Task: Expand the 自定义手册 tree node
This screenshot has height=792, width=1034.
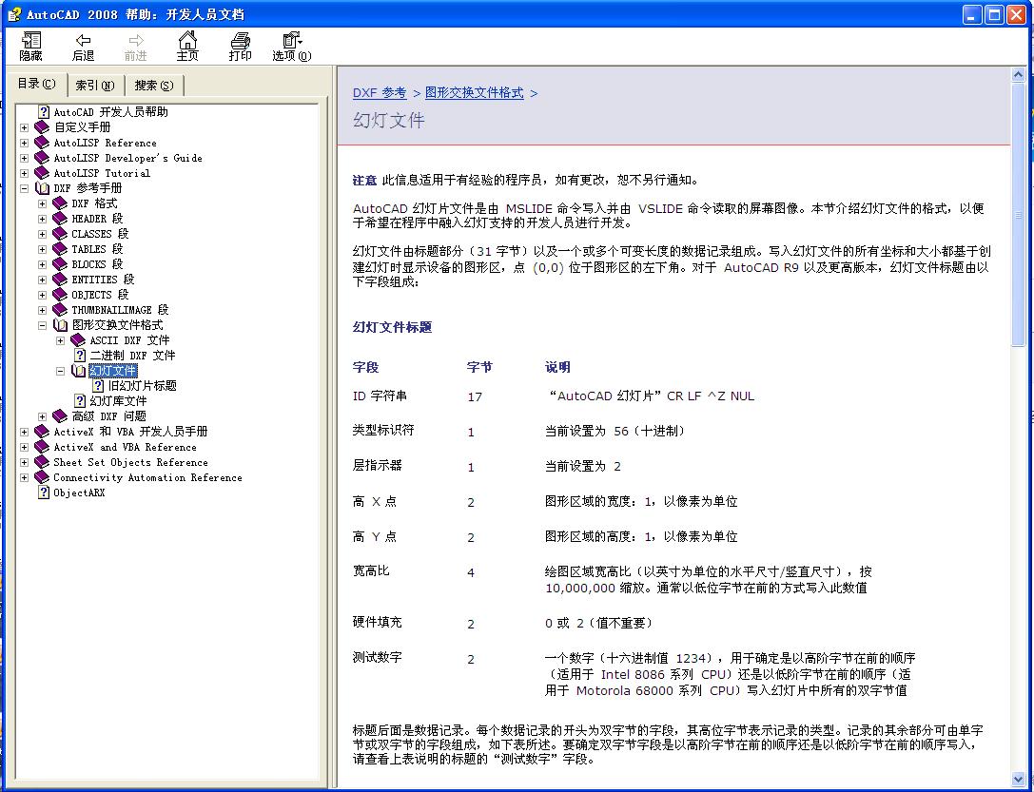Action: click(25, 127)
